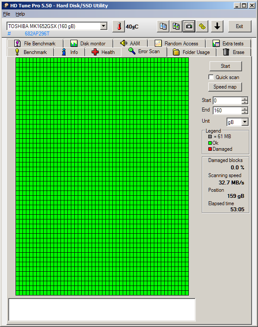Decrease the End value spinner down
The image size is (258, 327).
coord(245,112)
